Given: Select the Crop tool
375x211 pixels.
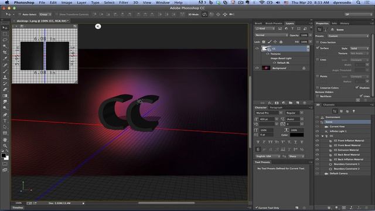Looking at the screenshot, I should pos(5,52).
